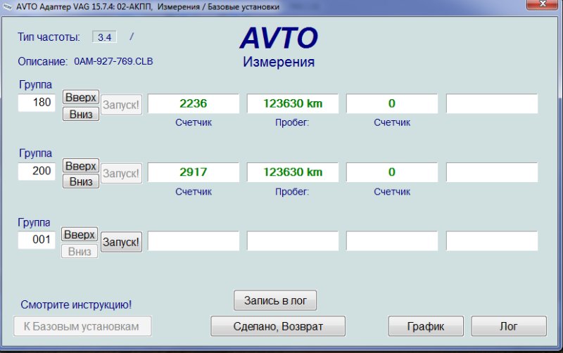Image resolution: width=563 pixels, height=353 pixels.
Task: Click Сделано, Возврат to return
Action: point(278,326)
